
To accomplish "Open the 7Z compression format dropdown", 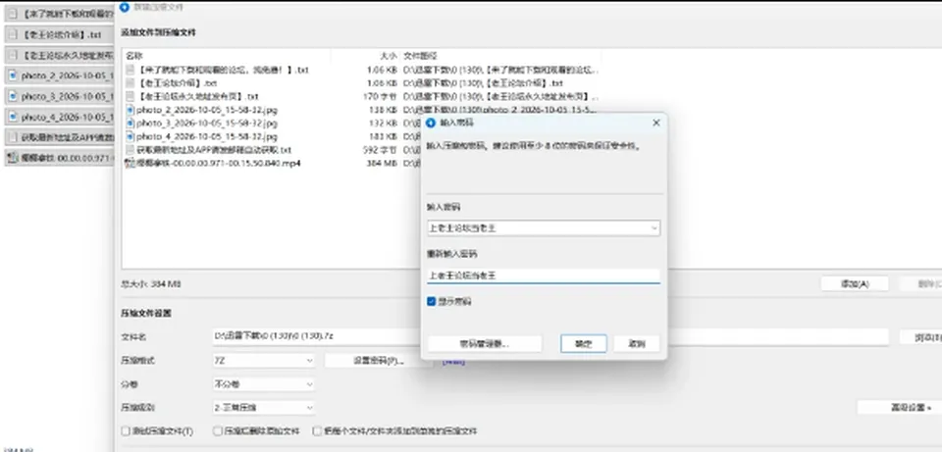I will 264,361.
